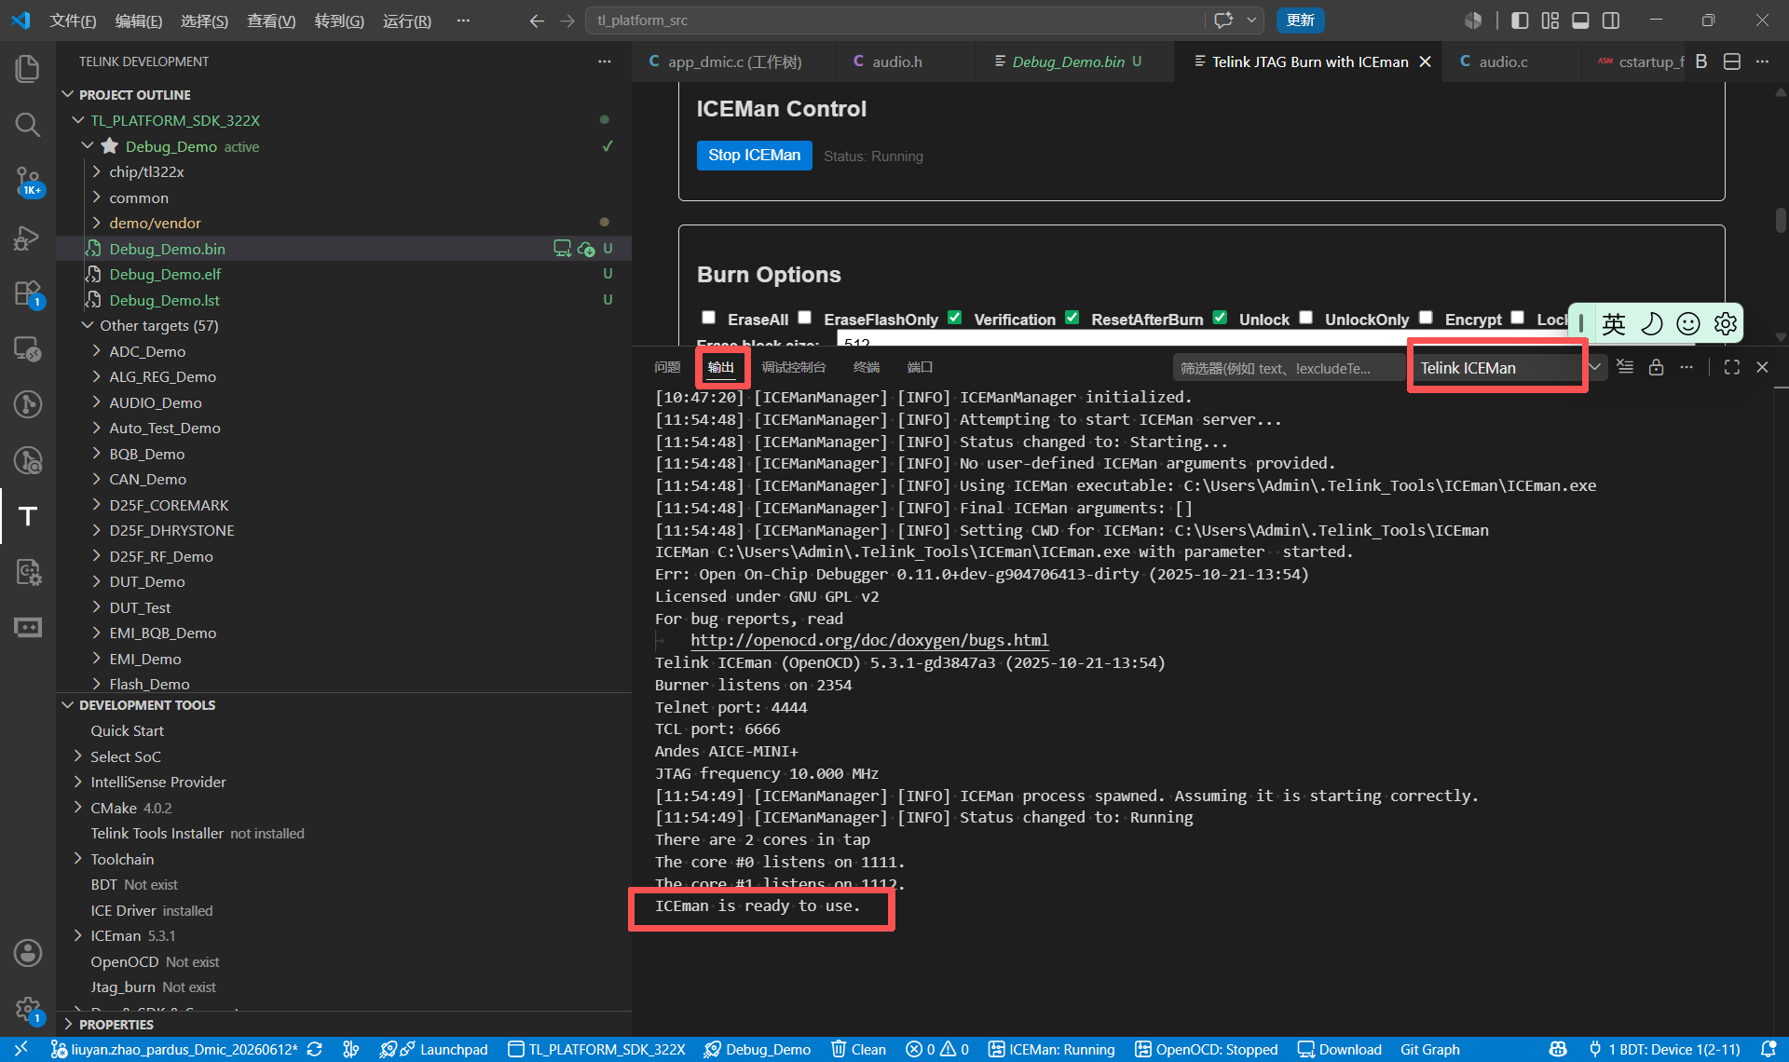1789x1062 pixels.
Task: Click the IME settings gear icon
Action: (x=1726, y=323)
